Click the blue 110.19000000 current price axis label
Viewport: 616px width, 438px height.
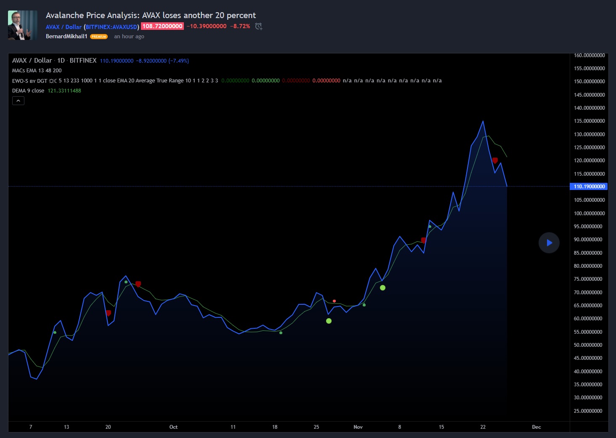point(589,186)
